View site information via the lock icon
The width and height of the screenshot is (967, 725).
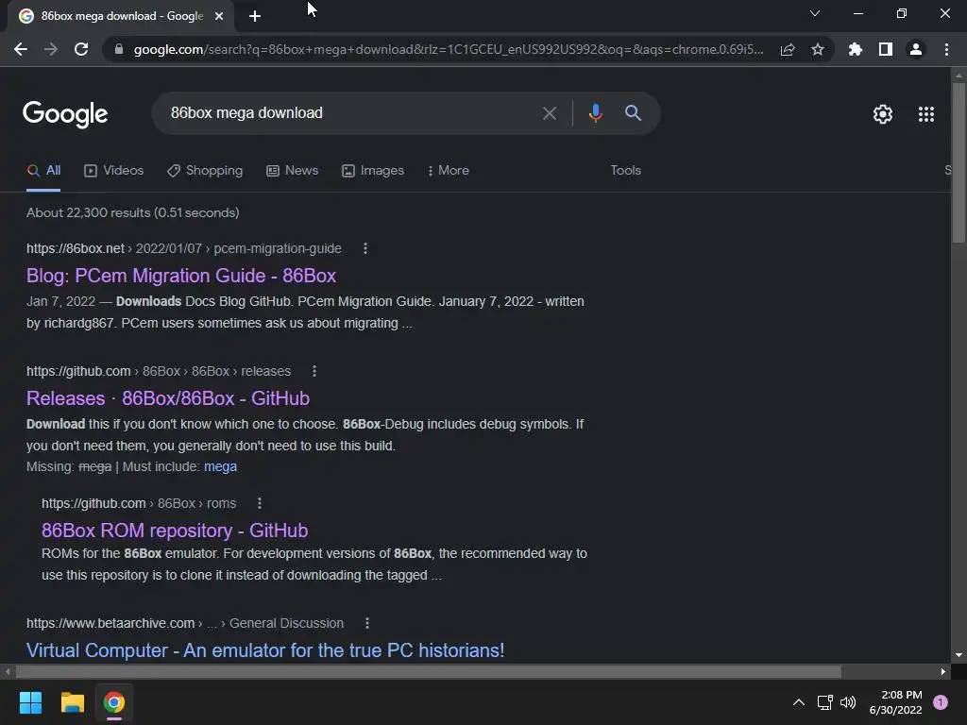119,49
